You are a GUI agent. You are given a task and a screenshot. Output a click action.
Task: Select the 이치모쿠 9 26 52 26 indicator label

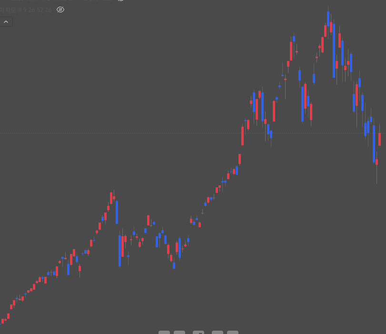pos(26,10)
